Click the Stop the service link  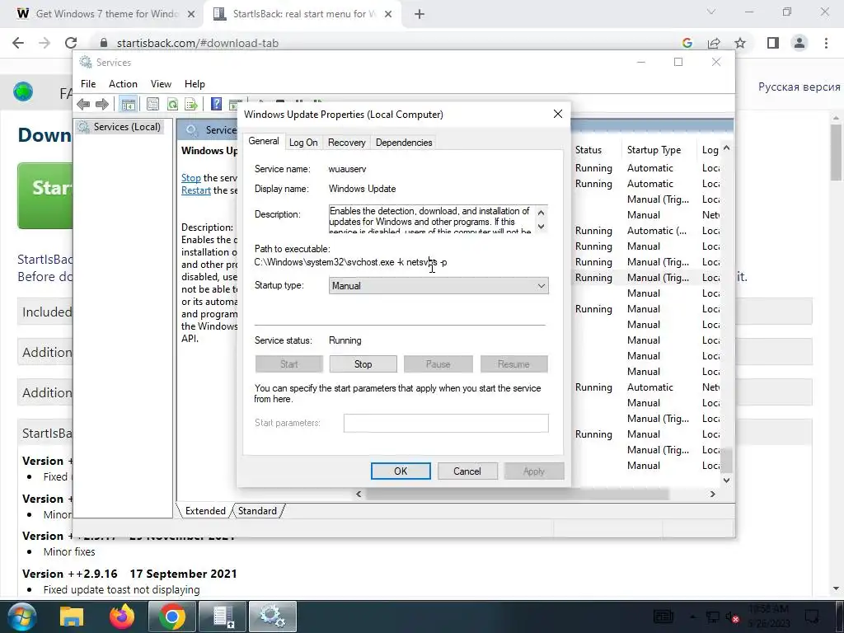(x=191, y=178)
